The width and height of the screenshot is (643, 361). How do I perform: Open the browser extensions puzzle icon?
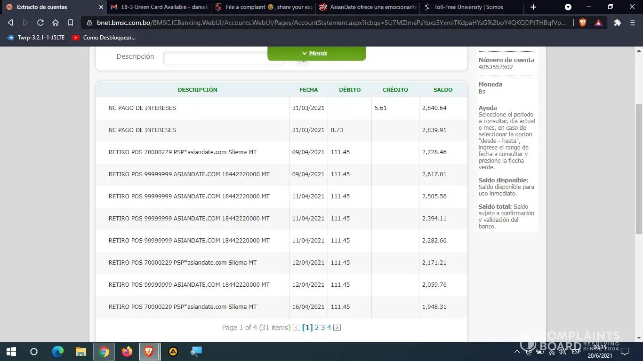(x=618, y=23)
